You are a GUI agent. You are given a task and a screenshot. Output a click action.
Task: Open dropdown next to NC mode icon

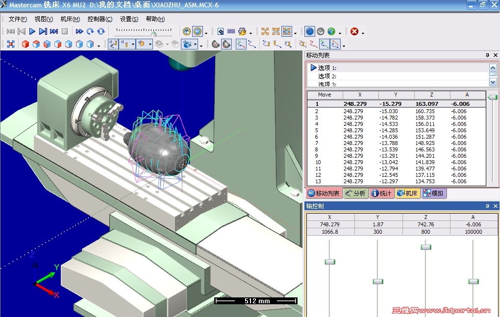point(206,33)
